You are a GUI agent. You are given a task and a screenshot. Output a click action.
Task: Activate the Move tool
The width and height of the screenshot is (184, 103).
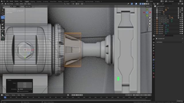point(3,17)
